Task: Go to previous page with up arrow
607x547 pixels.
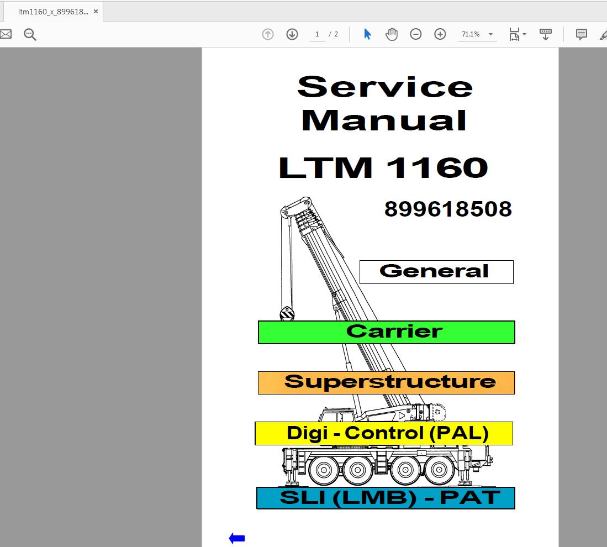Action: pos(267,34)
